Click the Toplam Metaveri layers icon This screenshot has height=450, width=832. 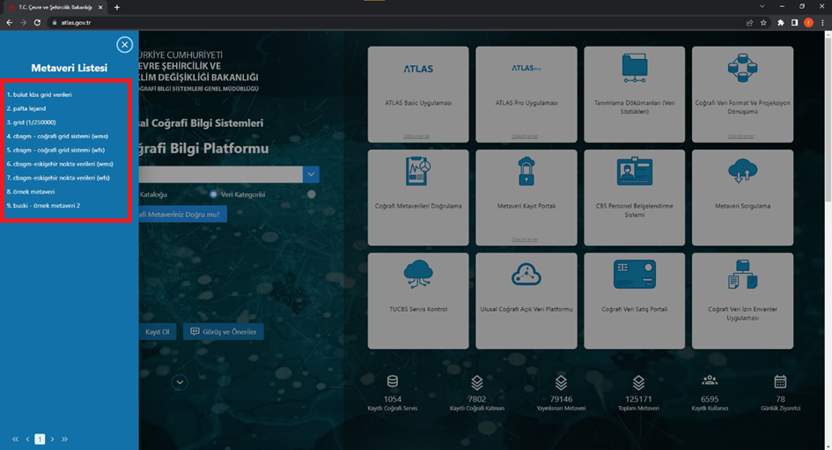[638, 382]
